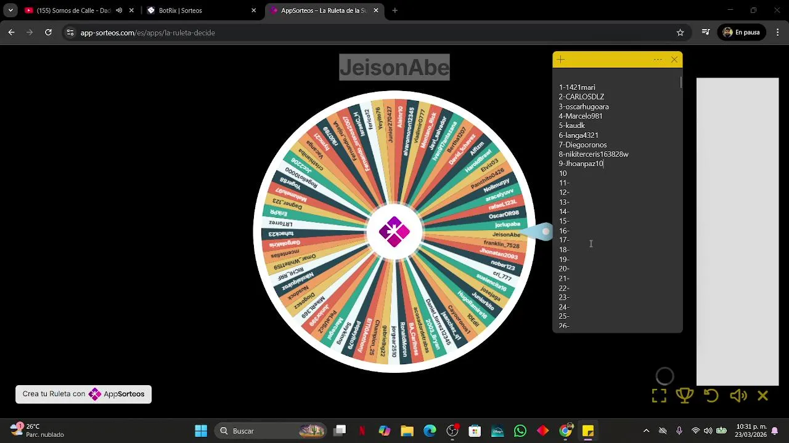Click the yellow X close roulette icon
789x443 pixels.
(x=762, y=396)
